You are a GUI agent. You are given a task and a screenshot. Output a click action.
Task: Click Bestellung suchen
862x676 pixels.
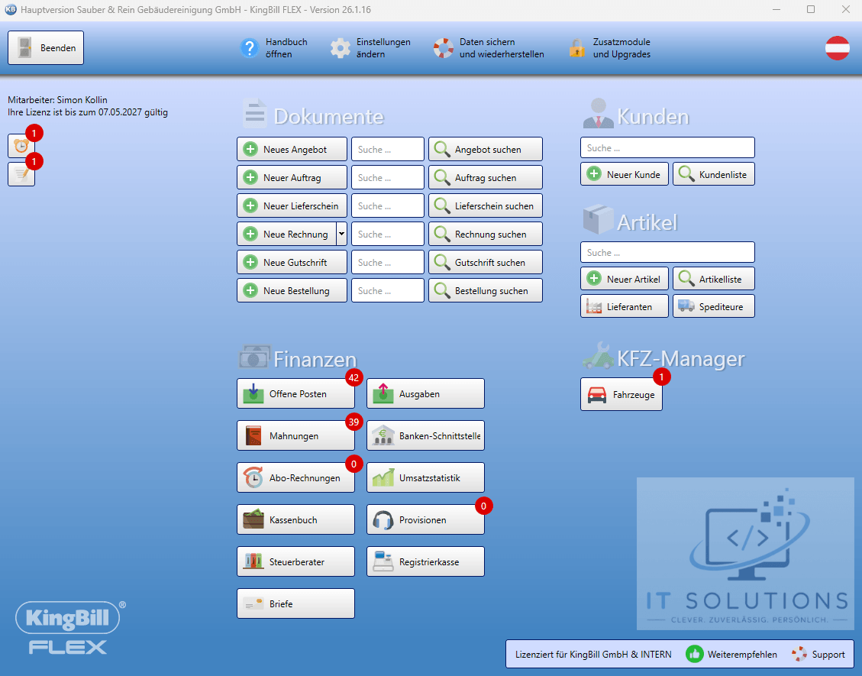tap(486, 290)
